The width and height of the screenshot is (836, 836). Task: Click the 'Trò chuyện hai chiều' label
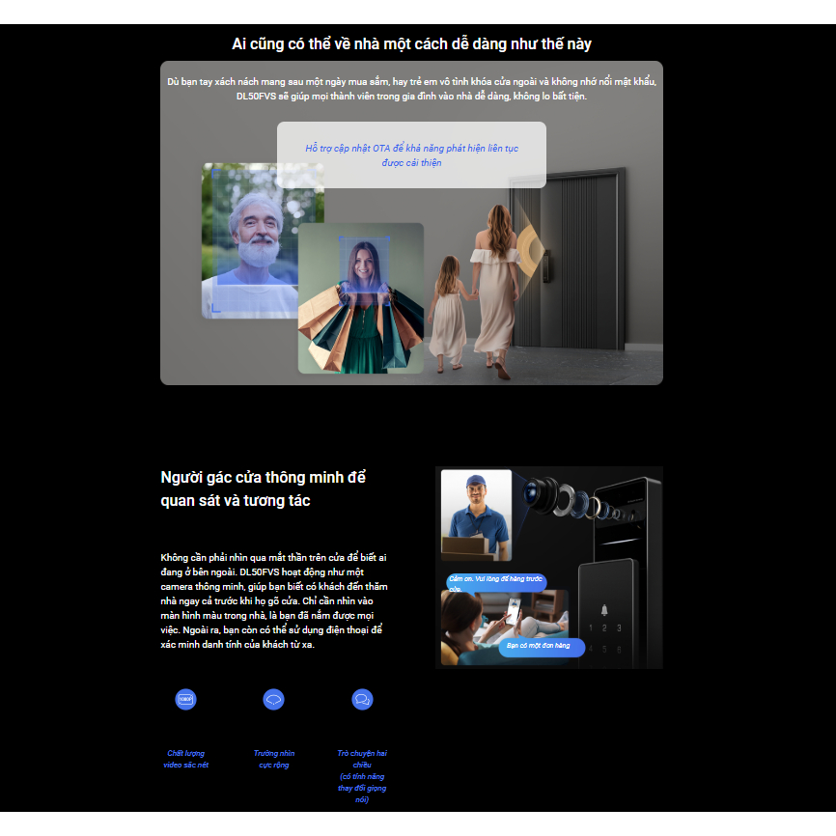(362, 759)
